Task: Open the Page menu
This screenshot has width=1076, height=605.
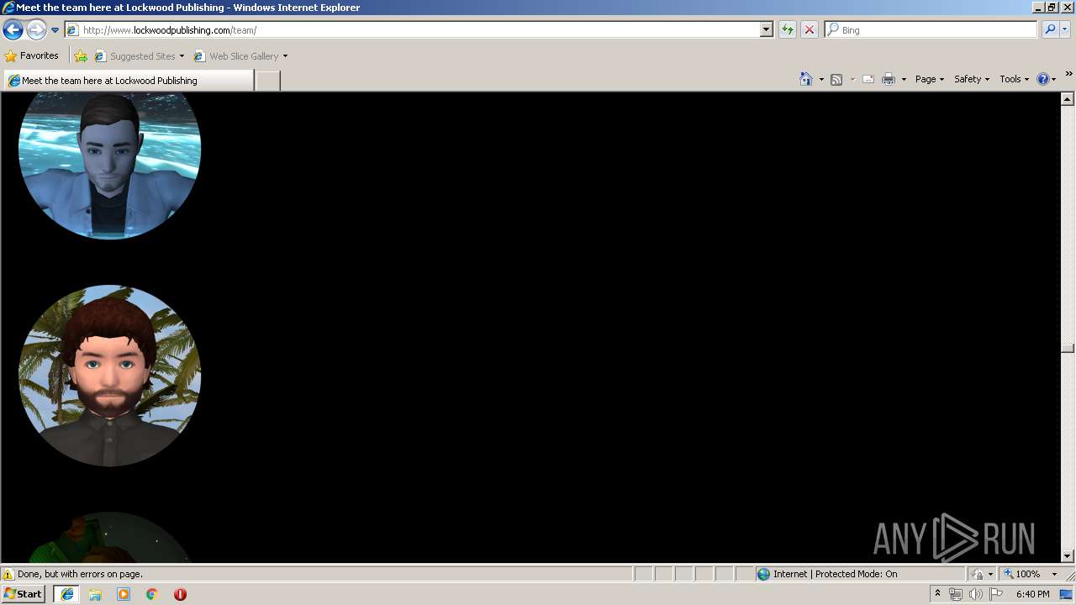Action: 930,79
